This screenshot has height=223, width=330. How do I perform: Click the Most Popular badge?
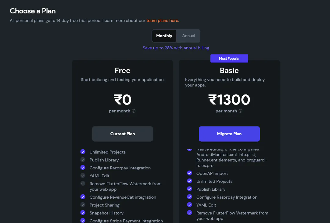tap(229, 58)
